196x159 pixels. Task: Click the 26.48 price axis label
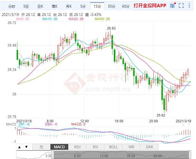click(x=12, y=45)
